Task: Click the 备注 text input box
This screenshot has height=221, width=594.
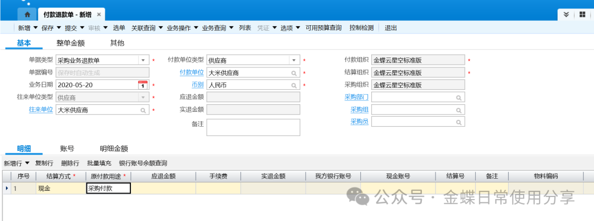Action: pyautogui.click(x=253, y=127)
